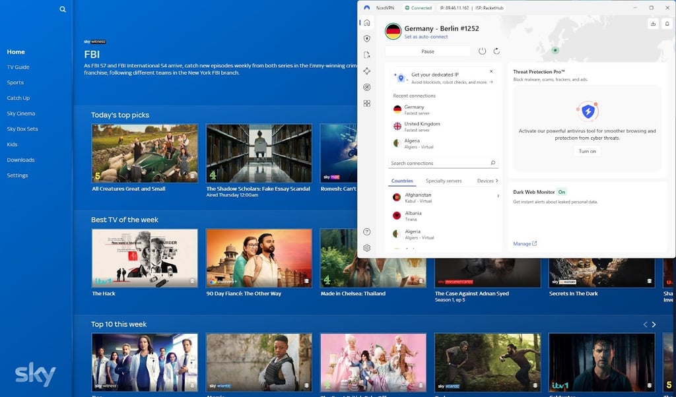Open NordVPN help question-mark icon

[367, 231]
